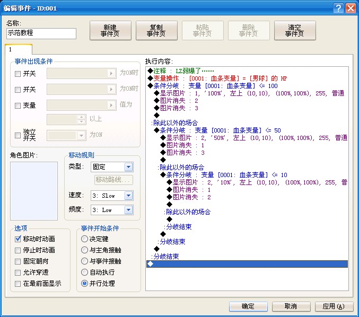Select 图片消失 : 3 under the <= 100 branch
Viewport: 359px width, 317px height.
tap(247, 108)
